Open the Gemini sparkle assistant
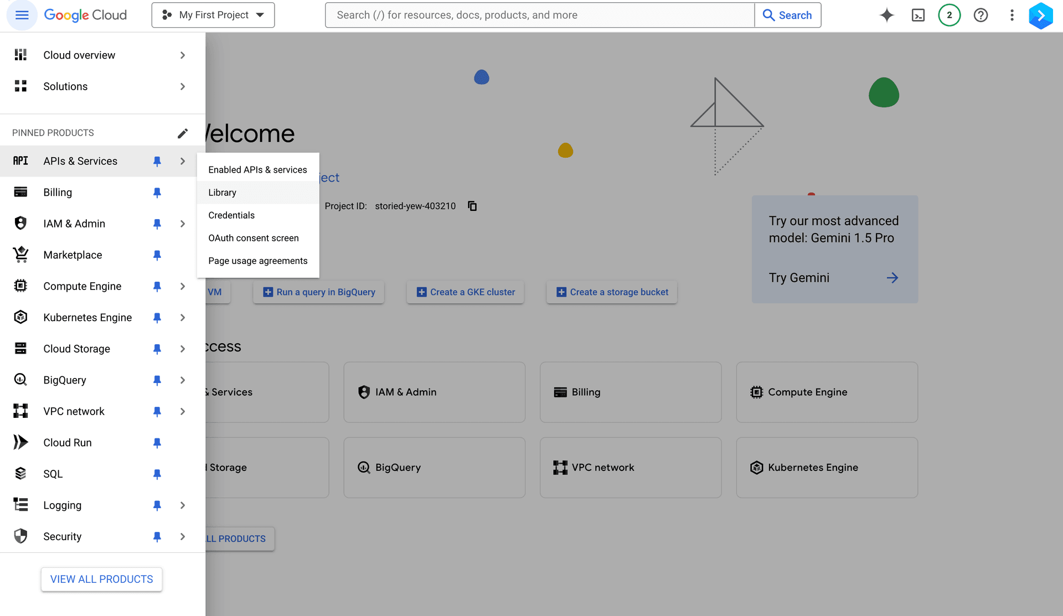The image size is (1063, 616). pyautogui.click(x=887, y=15)
